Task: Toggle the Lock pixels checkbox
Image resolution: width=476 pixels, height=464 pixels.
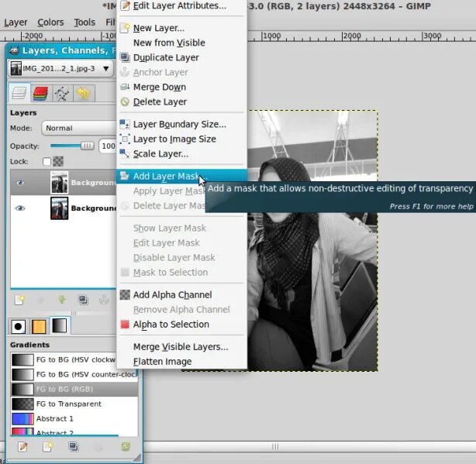Action: (47, 162)
